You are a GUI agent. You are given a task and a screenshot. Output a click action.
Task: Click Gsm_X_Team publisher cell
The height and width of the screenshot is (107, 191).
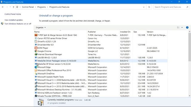93,96
